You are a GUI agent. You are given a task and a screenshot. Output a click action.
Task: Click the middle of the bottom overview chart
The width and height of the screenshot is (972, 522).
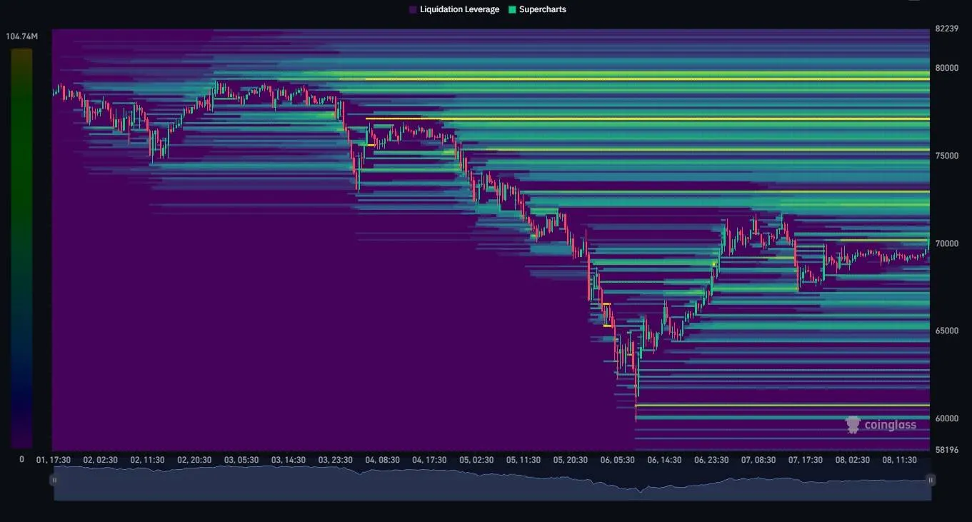[492, 482]
